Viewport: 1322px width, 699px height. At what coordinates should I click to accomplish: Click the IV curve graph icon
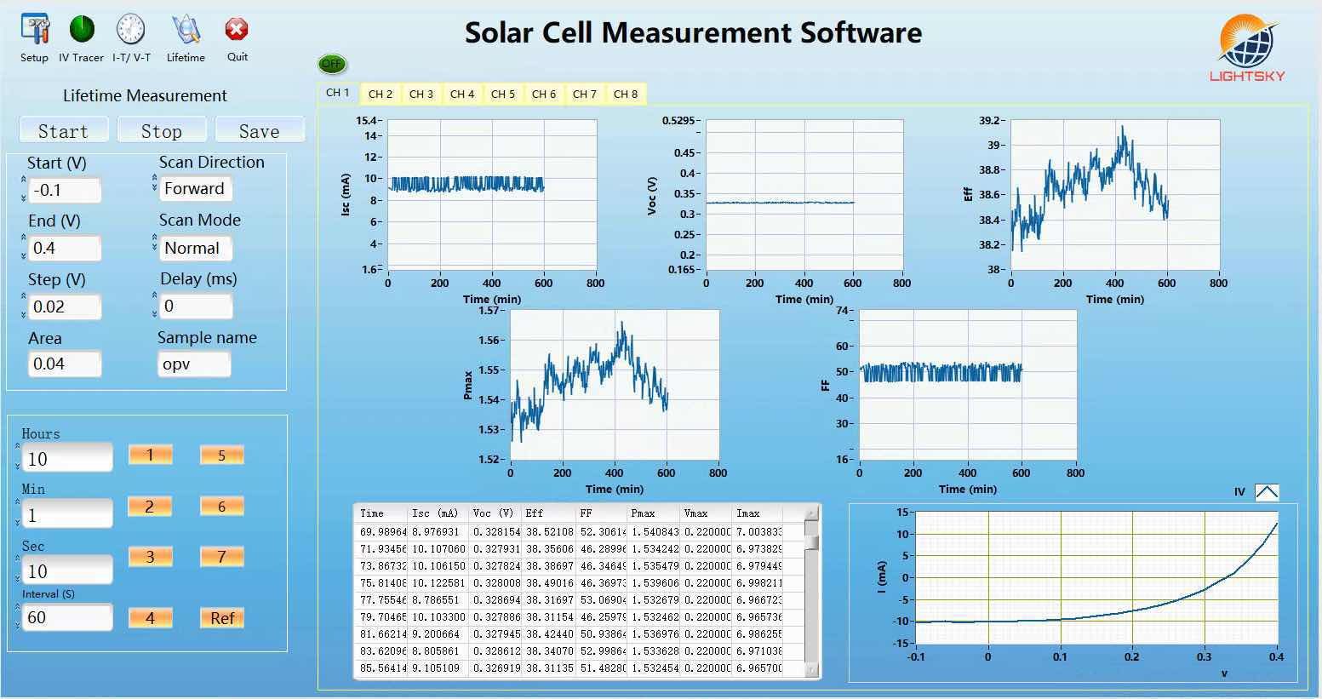(1267, 492)
